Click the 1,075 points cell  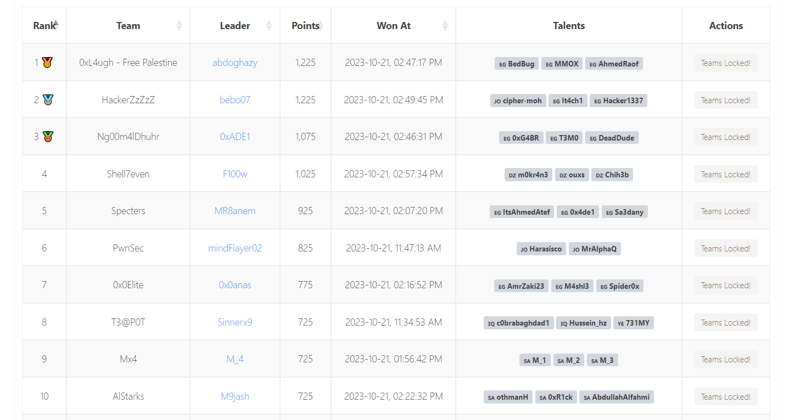305,137
